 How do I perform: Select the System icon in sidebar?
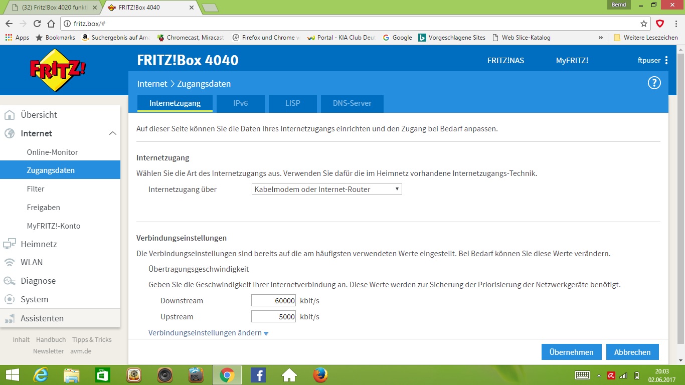click(10, 299)
